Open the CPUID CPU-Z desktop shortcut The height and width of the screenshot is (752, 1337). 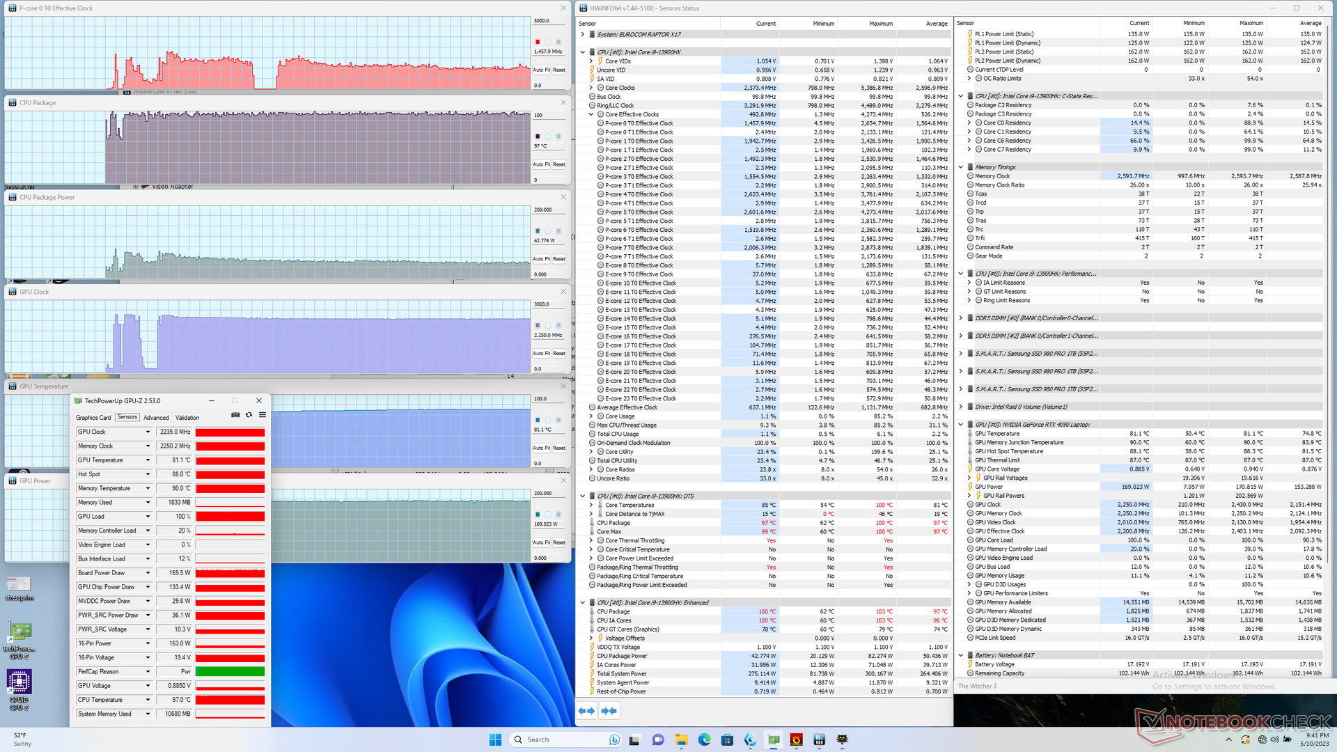[19, 691]
